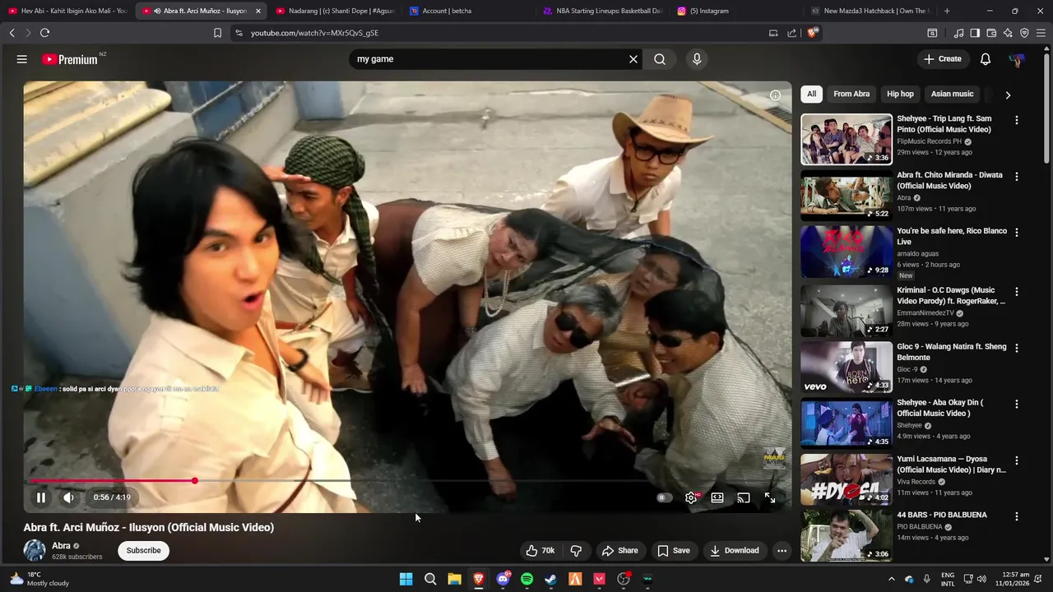Select the 'Hip hop' filter chip
The height and width of the screenshot is (592, 1053).
point(900,94)
